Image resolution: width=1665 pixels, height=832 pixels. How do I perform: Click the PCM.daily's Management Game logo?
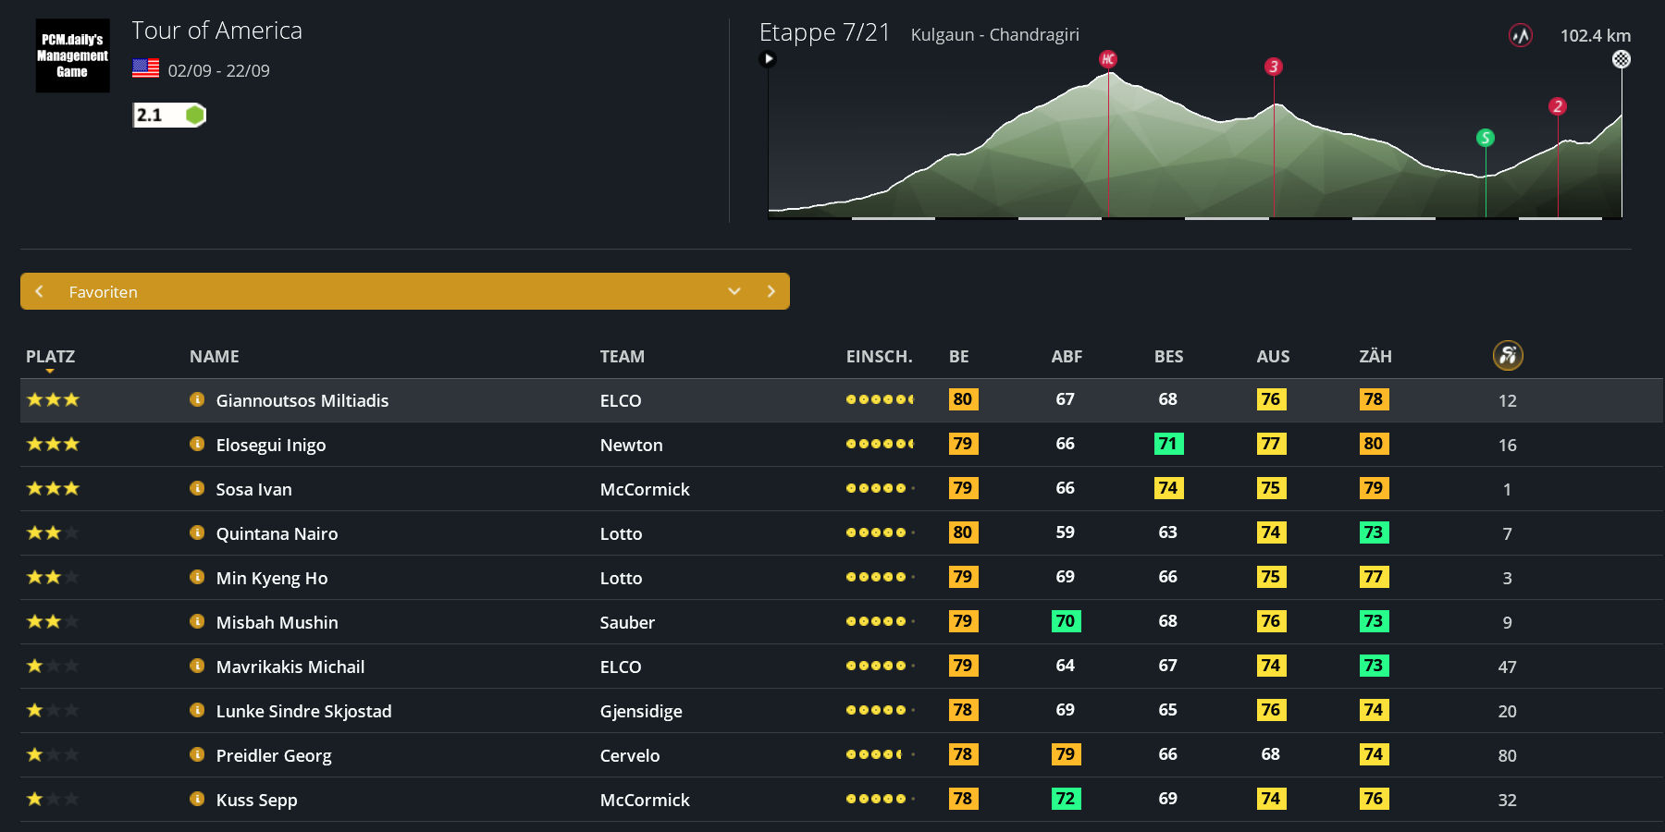(72, 55)
